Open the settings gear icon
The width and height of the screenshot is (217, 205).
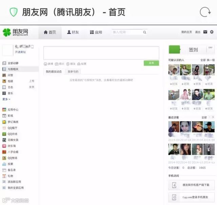[x=212, y=32]
